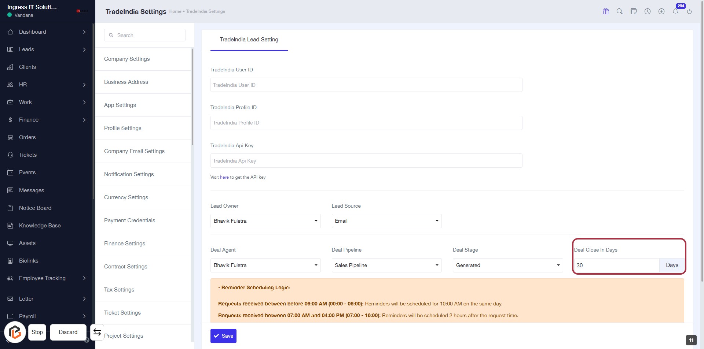Click the TradeIndia Api Key input field
The width and height of the screenshot is (704, 349).
pyautogui.click(x=366, y=161)
